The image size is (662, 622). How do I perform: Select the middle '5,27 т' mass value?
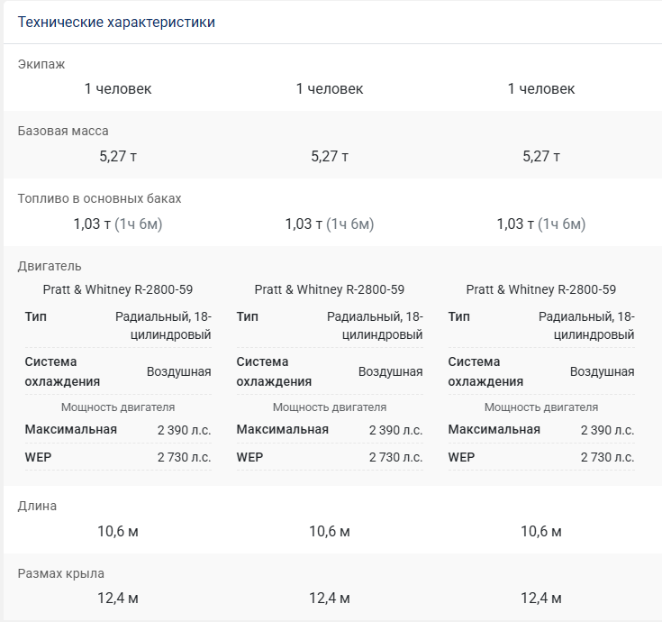(x=330, y=156)
